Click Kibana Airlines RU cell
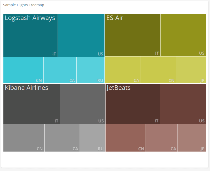The height and width of the screenshot is (171, 210). (92, 138)
